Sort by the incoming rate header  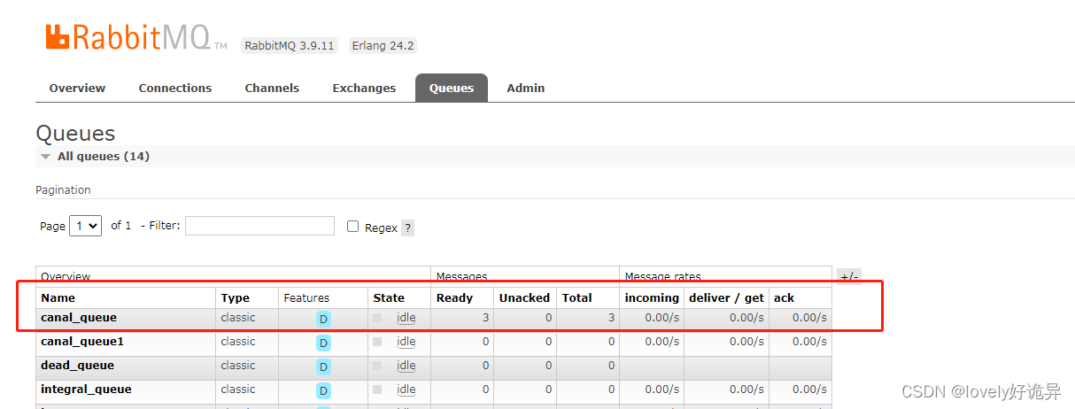652,297
